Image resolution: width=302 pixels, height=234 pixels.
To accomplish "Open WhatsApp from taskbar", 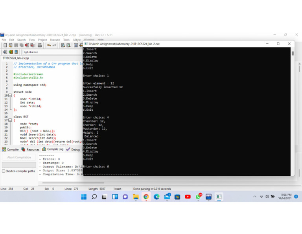I will 199,197.
